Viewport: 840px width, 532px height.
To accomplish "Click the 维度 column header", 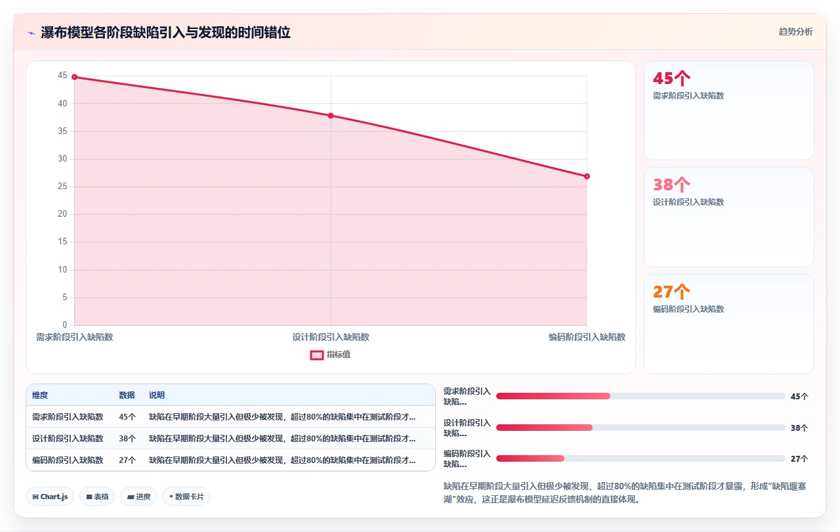I will tap(40, 395).
